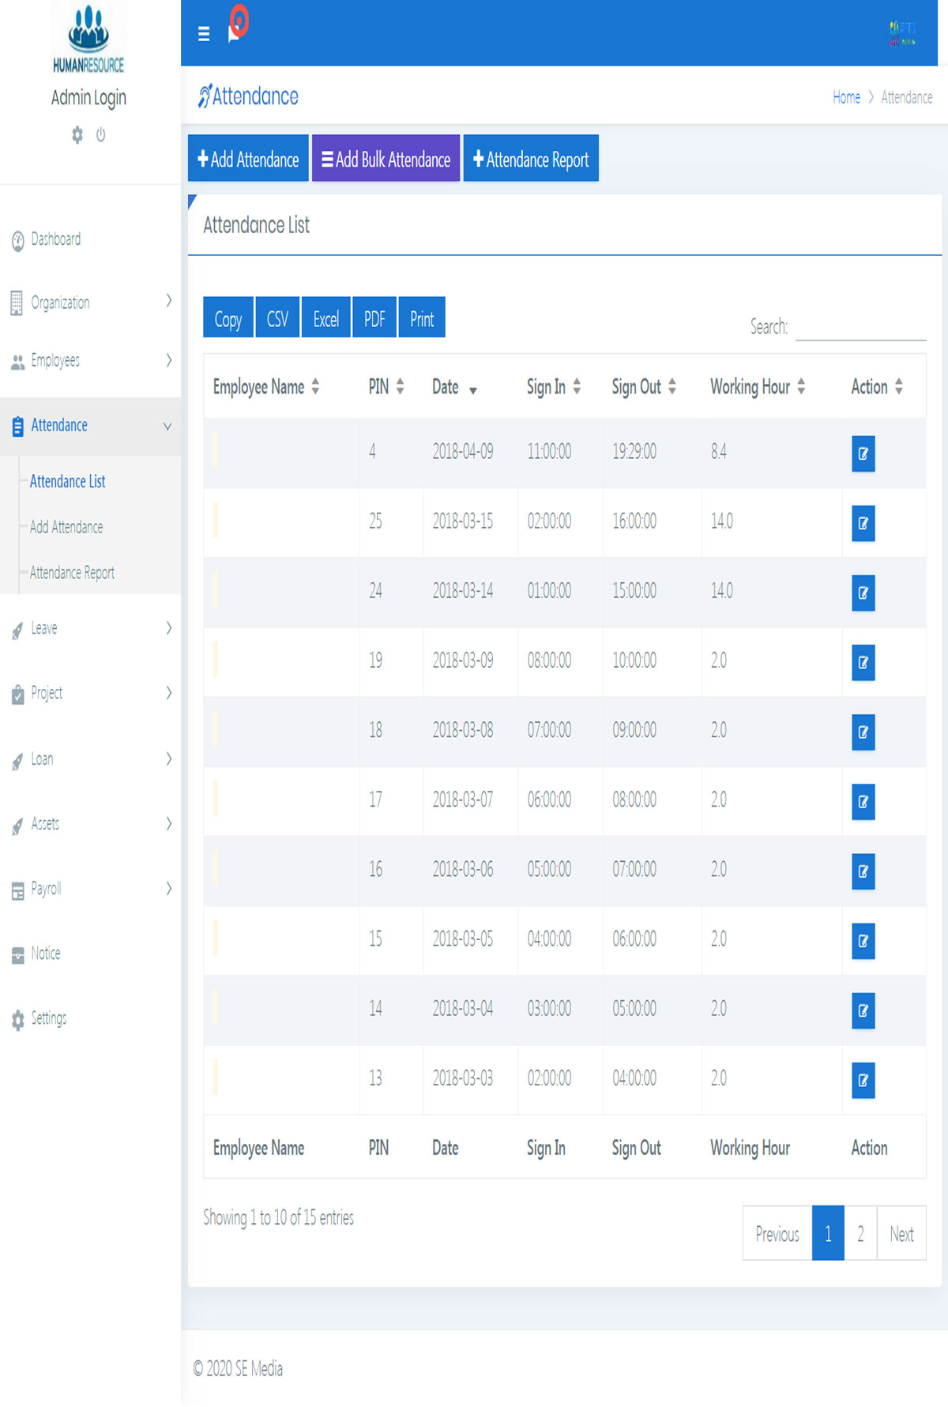Expand the Employees sidebar menu
Viewport: 948px width, 1407px height.
point(90,361)
